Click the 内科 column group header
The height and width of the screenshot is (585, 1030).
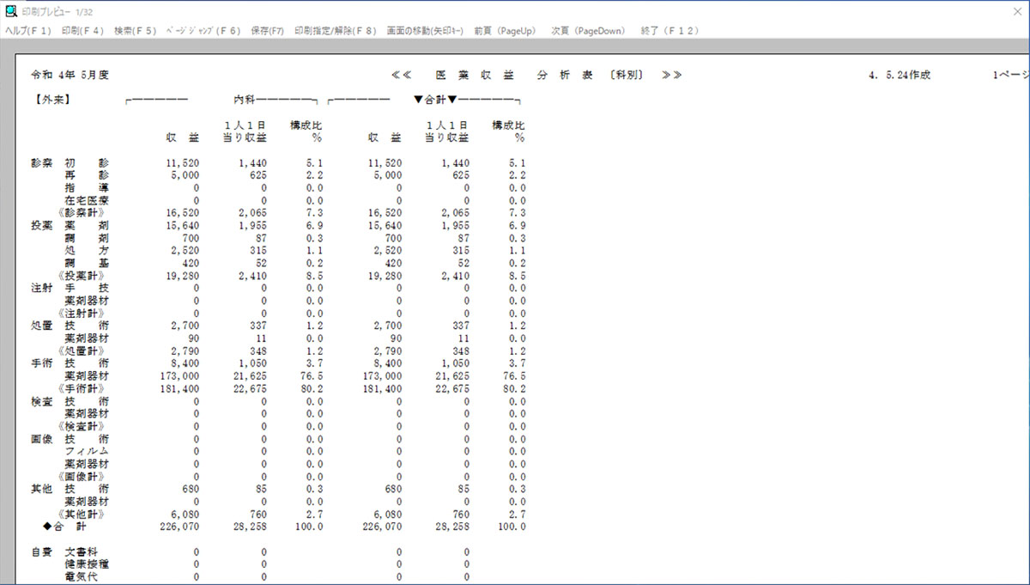click(x=245, y=100)
